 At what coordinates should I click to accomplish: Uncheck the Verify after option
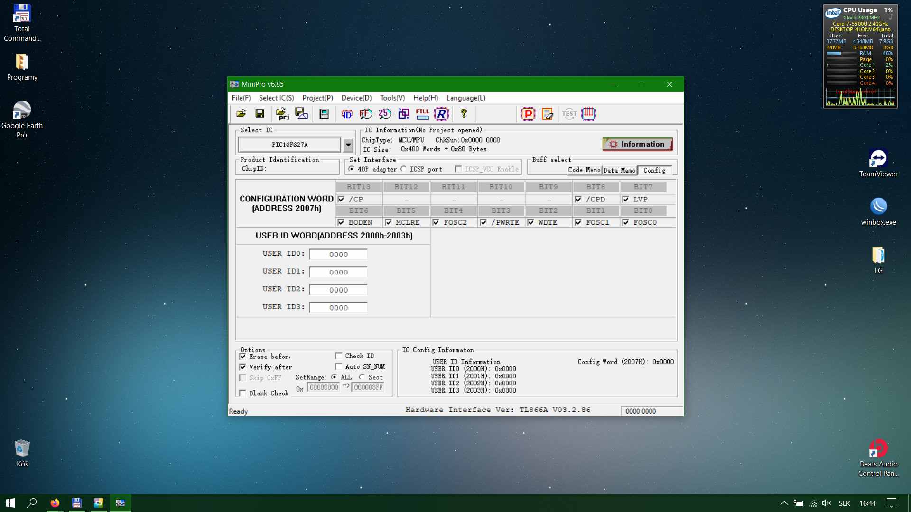click(243, 367)
